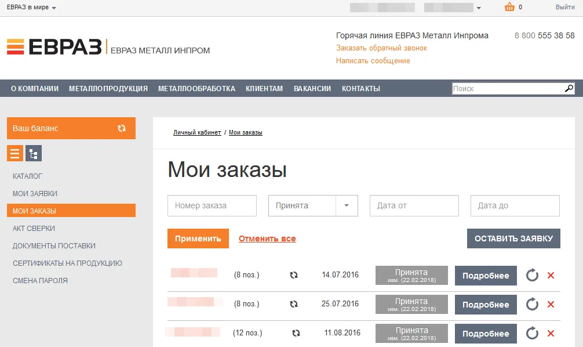Expand the blurred account dropdown arrow

coord(478,8)
